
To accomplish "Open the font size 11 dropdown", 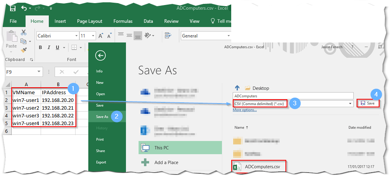I will click(93, 36).
